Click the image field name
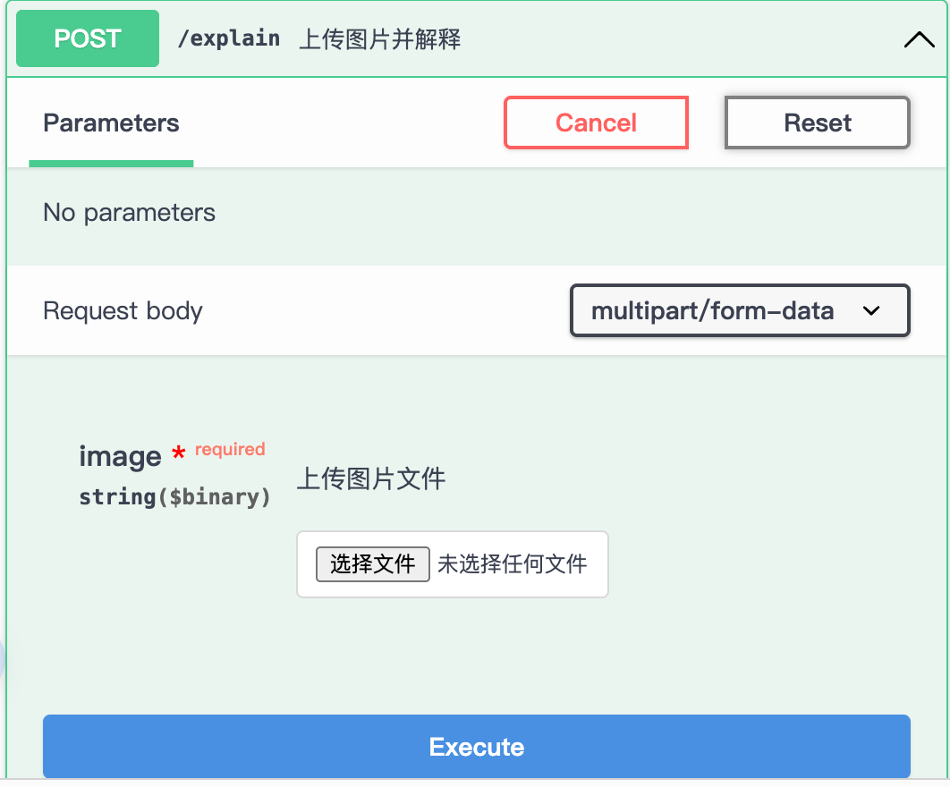 (120, 456)
